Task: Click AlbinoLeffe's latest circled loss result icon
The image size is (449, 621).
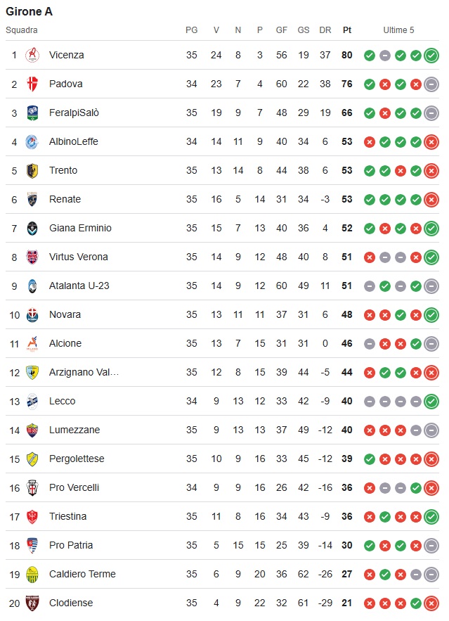Action: pos(431,141)
